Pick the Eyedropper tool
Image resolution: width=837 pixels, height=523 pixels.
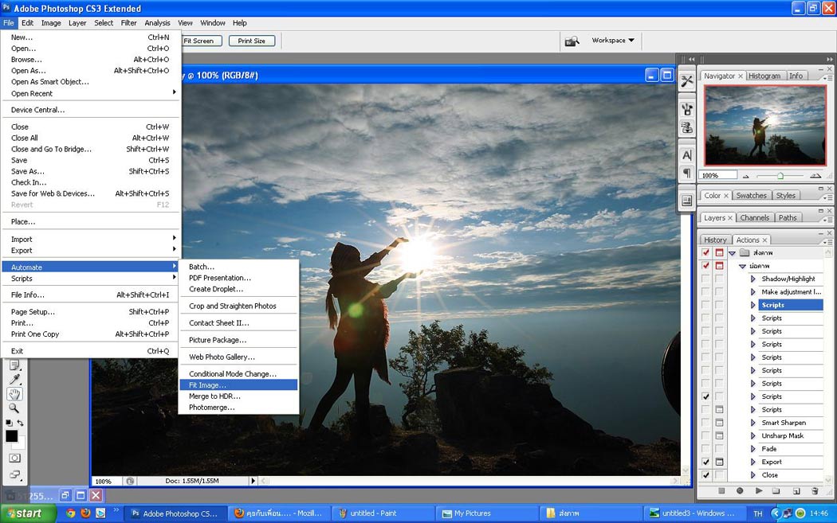[14, 380]
